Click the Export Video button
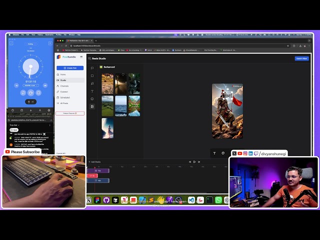 [301, 58]
